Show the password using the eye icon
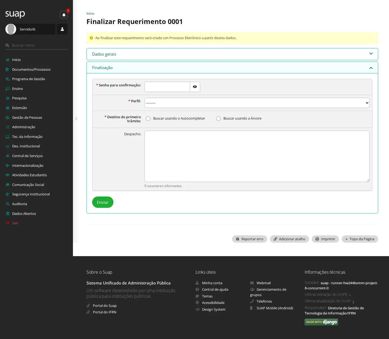Image resolution: width=389 pixels, height=339 pixels. (x=195, y=87)
